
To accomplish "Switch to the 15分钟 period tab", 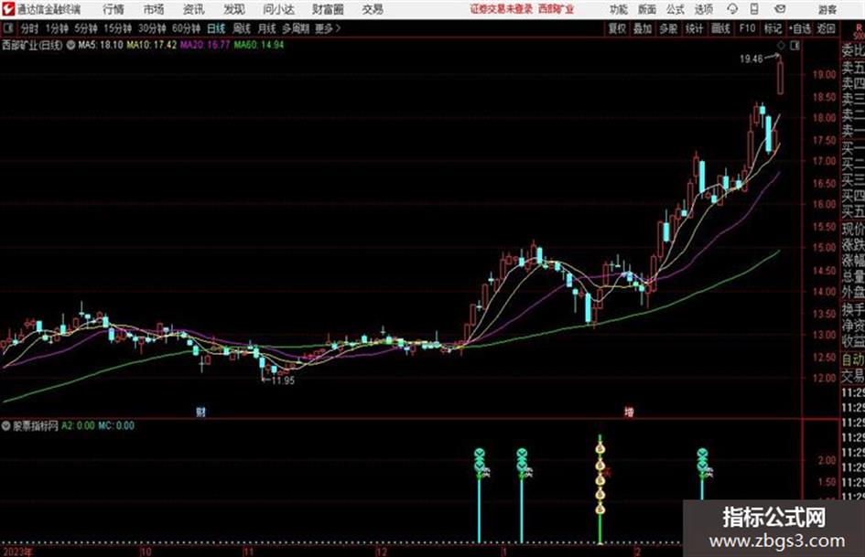I will 118,28.
